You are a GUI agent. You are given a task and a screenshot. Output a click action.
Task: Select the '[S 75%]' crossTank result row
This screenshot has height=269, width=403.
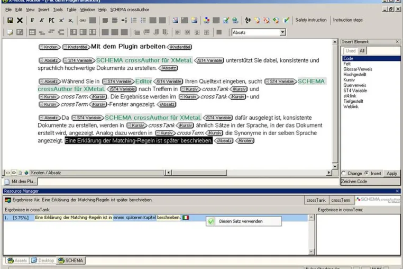pos(155,218)
